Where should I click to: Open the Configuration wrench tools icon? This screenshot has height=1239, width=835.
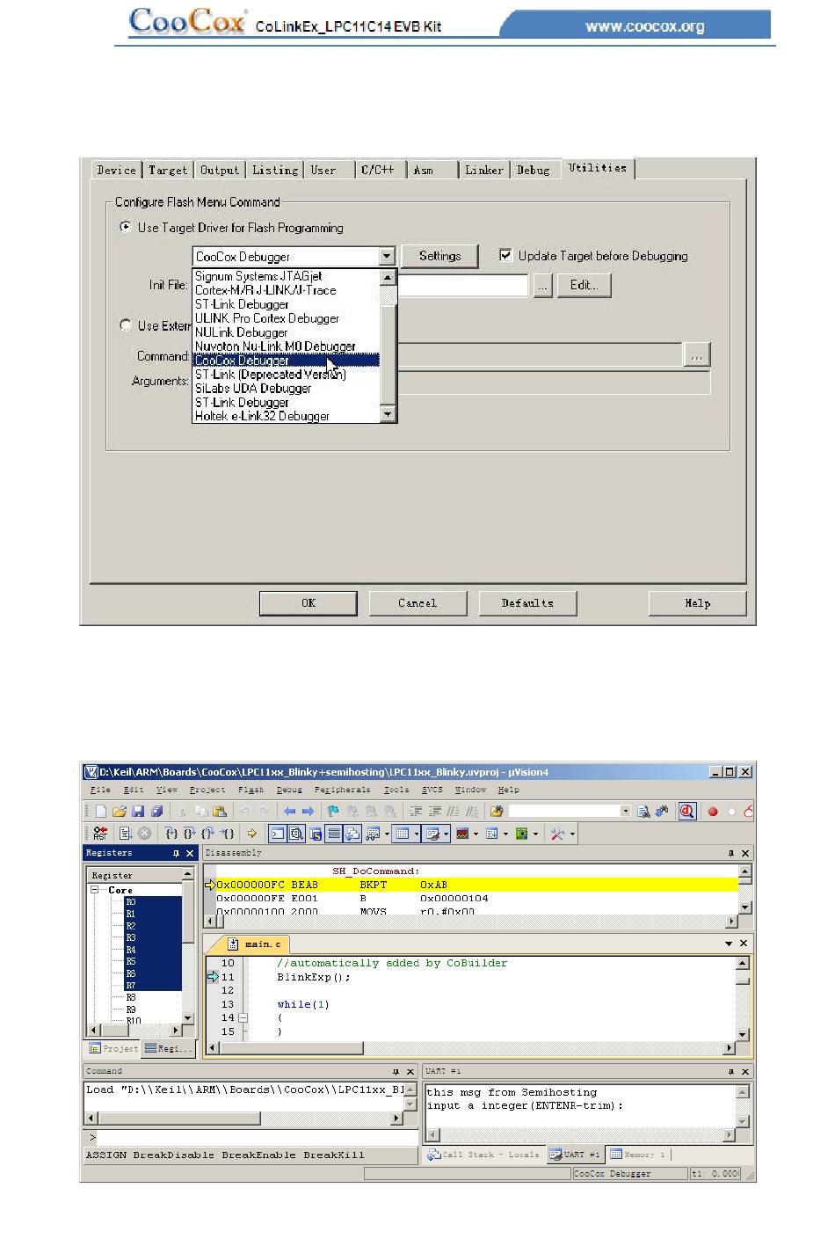pyautogui.click(x=556, y=834)
